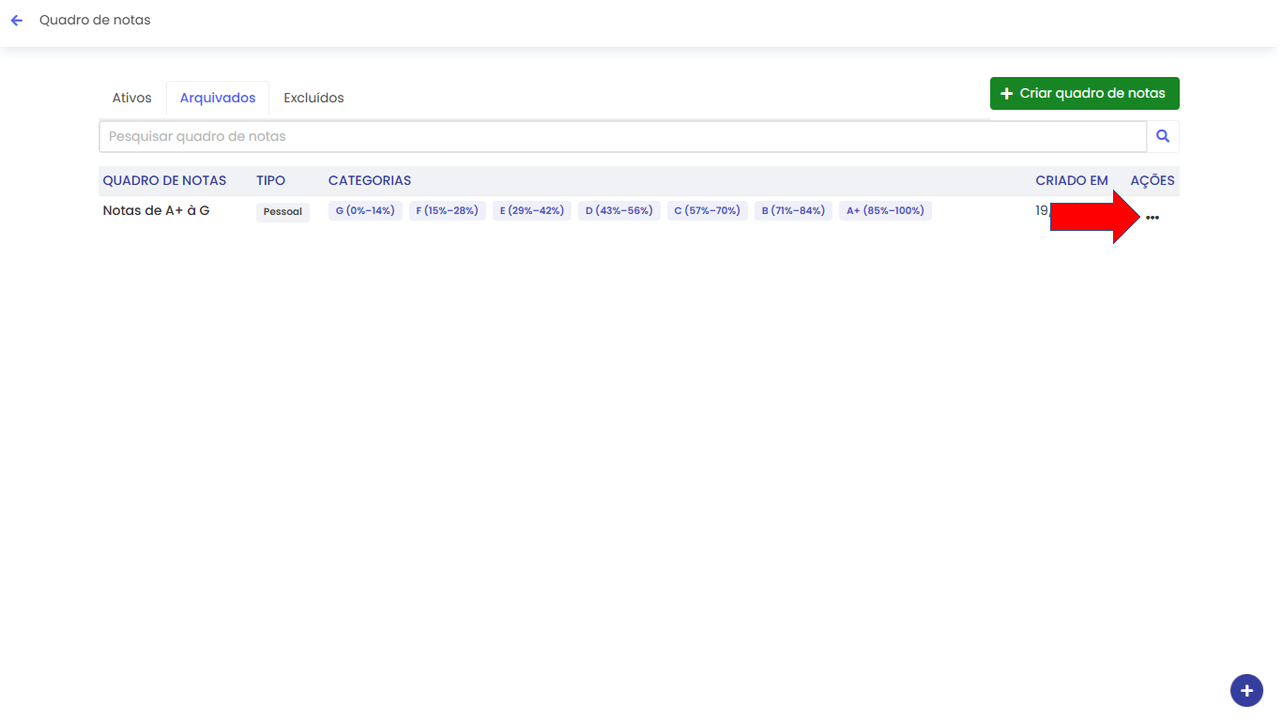Viewport: 1282px width, 721px height.
Task: Click the CATEGORIAS column header
Action: (x=370, y=180)
